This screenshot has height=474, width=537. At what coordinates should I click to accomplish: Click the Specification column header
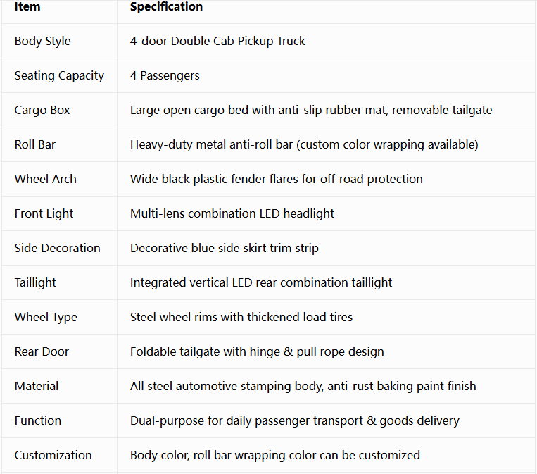pos(166,6)
